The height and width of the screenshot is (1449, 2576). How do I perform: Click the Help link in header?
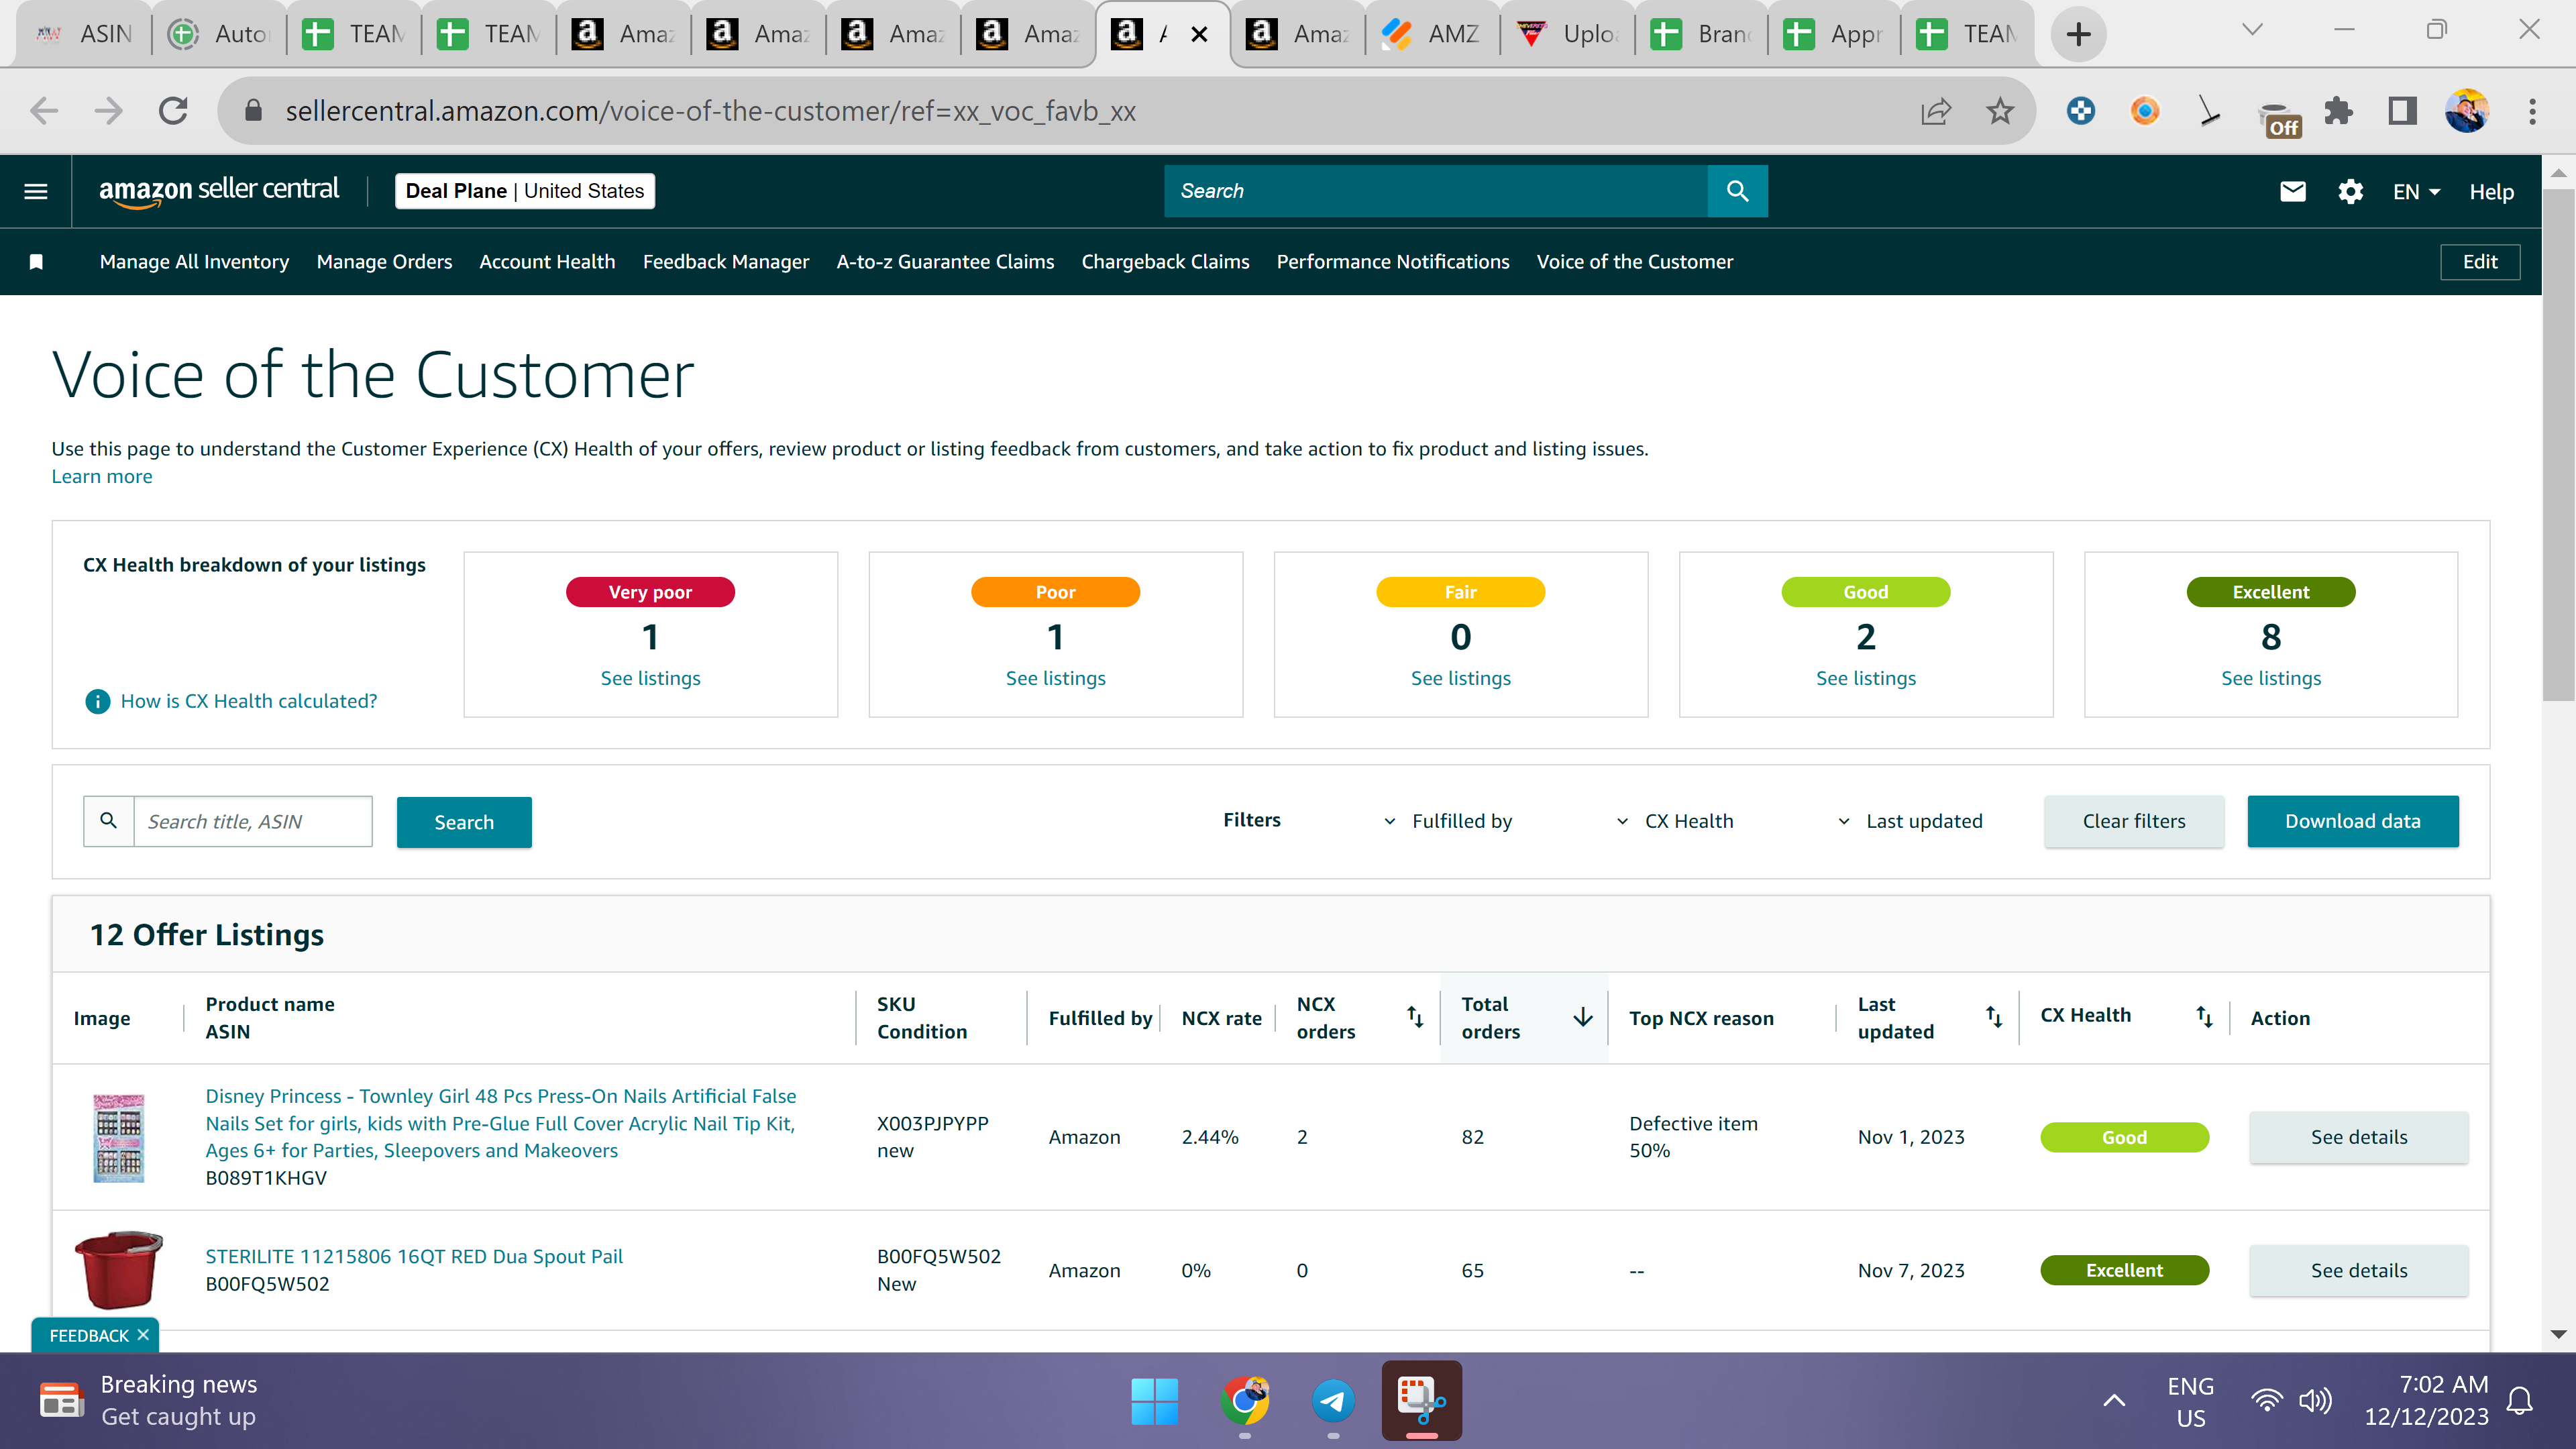2491,191
